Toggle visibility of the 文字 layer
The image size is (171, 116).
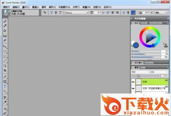click(133, 82)
